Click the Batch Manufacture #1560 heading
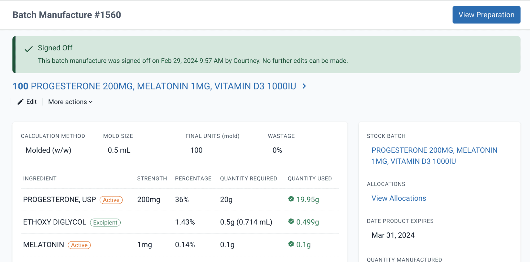The height and width of the screenshot is (262, 530). pos(67,15)
